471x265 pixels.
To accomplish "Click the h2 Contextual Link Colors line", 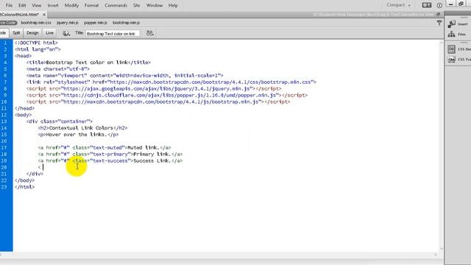I will 82,128.
